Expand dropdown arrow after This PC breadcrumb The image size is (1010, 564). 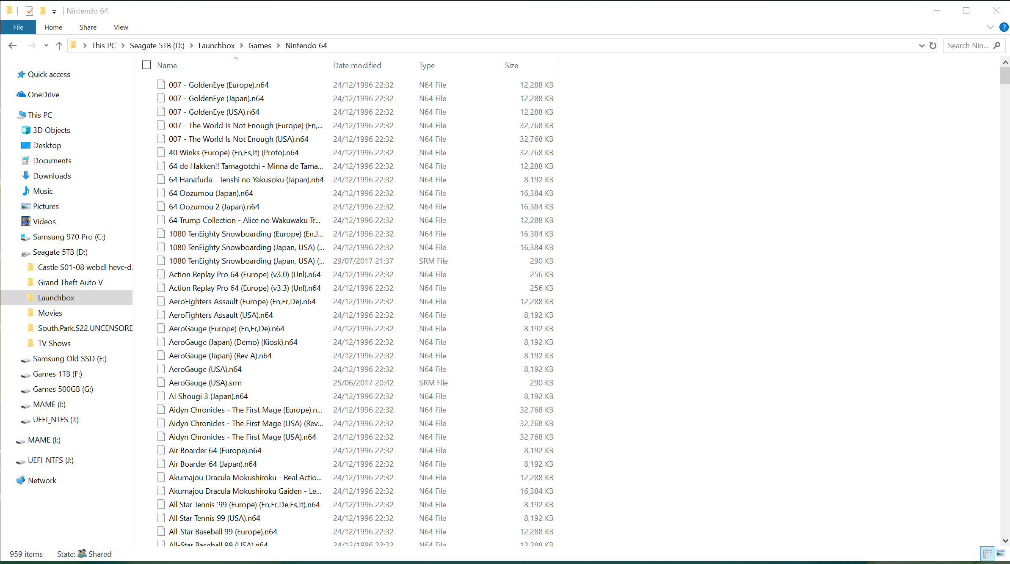click(123, 45)
